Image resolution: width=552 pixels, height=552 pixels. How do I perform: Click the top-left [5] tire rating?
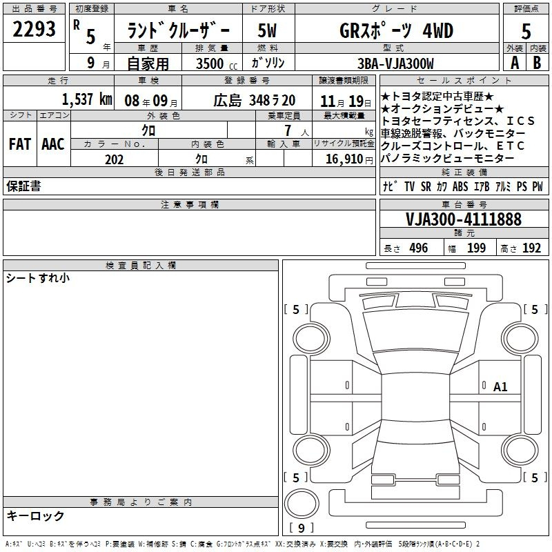[x=296, y=310]
